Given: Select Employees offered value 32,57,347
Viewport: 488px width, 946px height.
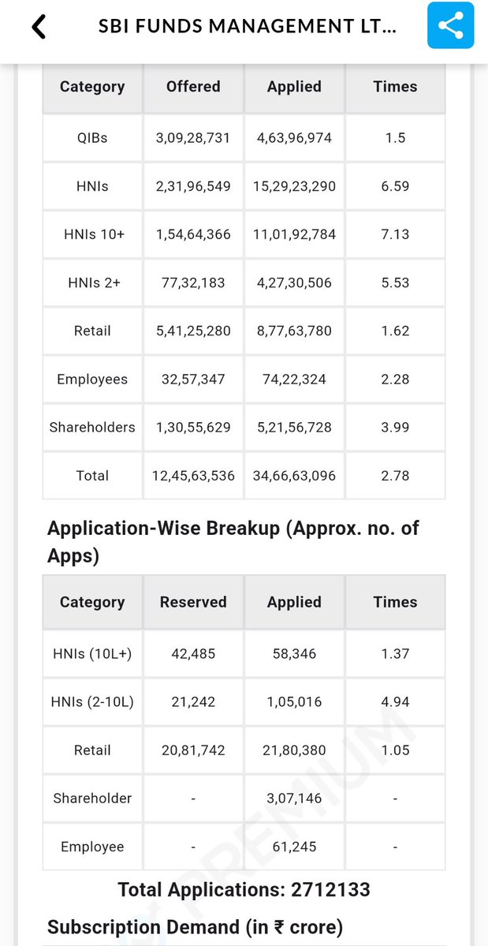Looking at the screenshot, I should (193, 379).
